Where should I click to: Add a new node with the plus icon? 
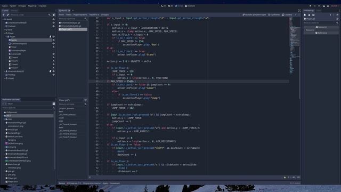pos(4,15)
